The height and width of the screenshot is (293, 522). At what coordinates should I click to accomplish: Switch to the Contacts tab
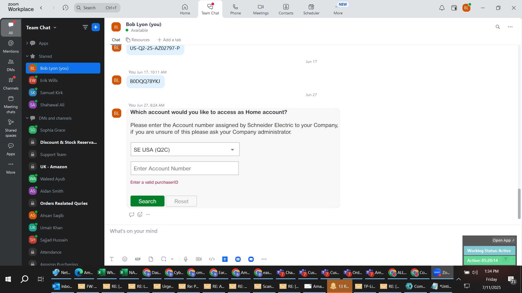point(286,9)
